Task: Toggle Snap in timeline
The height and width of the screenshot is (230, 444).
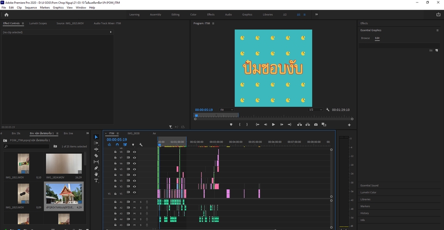Action: coord(117,145)
